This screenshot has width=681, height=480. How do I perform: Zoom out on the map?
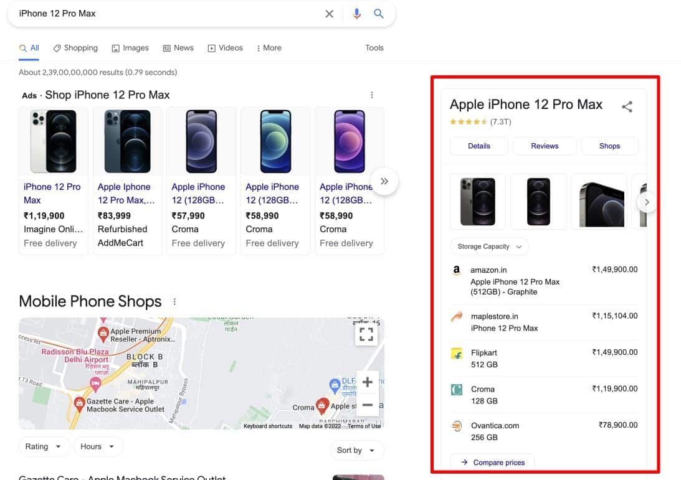tap(367, 405)
